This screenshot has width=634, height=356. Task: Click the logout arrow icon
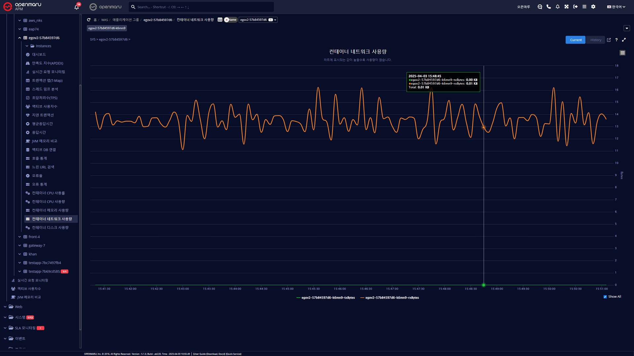(576, 7)
